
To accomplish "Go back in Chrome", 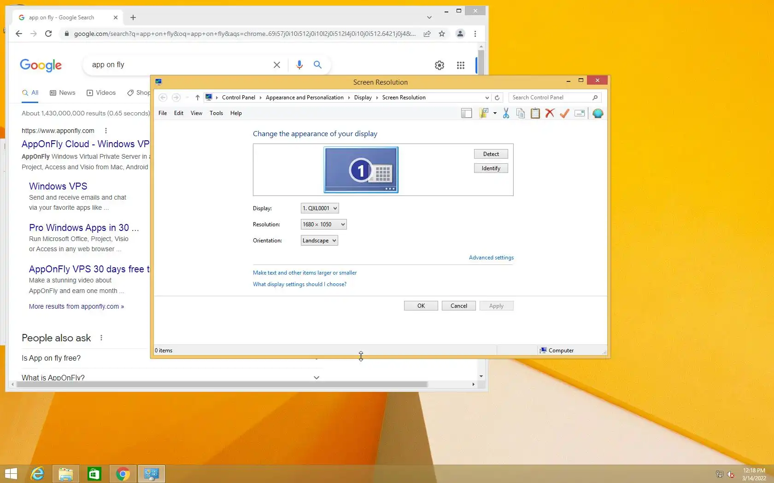I will (x=18, y=34).
